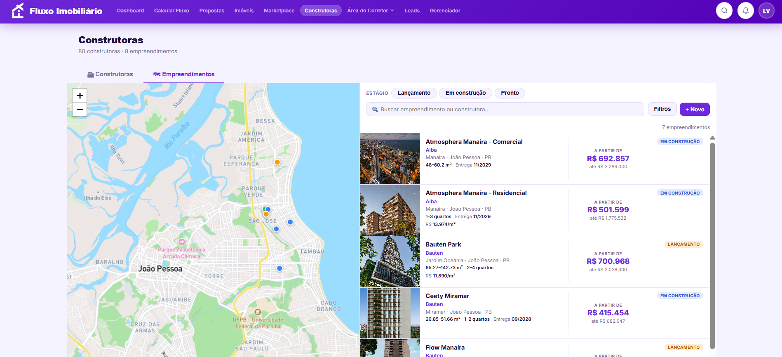This screenshot has height=357, width=782.
Task: Open the Filtros button
Action: (x=662, y=109)
